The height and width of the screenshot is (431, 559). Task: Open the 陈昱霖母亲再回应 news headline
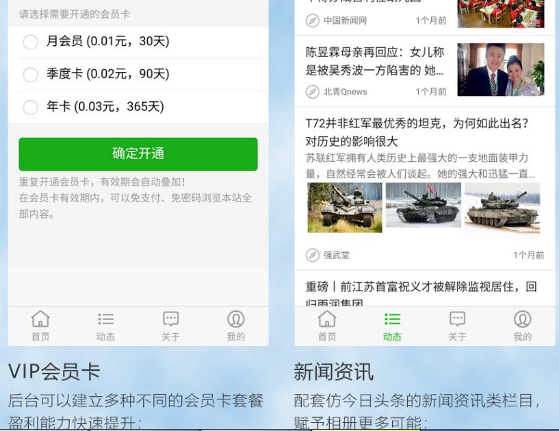[375, 61]
